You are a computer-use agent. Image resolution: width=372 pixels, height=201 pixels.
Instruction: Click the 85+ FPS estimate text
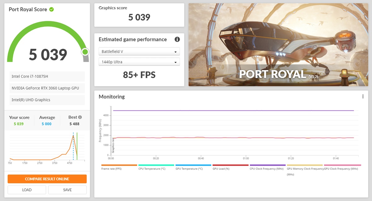coord(139,75)
